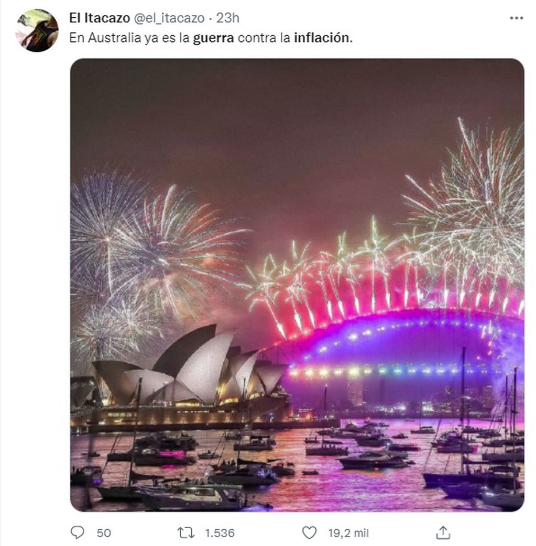Like the tweet with the heart icon
The height and width of the screenshot is (546, 536).
(309, 532)
